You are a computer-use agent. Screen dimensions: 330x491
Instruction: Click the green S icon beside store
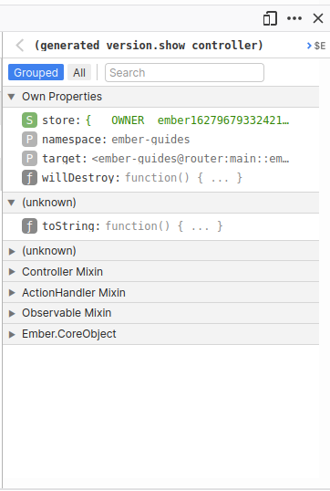(x=29, y=120)
